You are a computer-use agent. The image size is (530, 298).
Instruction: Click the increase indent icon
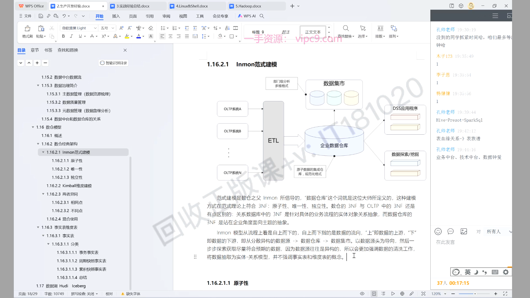click(195, 28)
